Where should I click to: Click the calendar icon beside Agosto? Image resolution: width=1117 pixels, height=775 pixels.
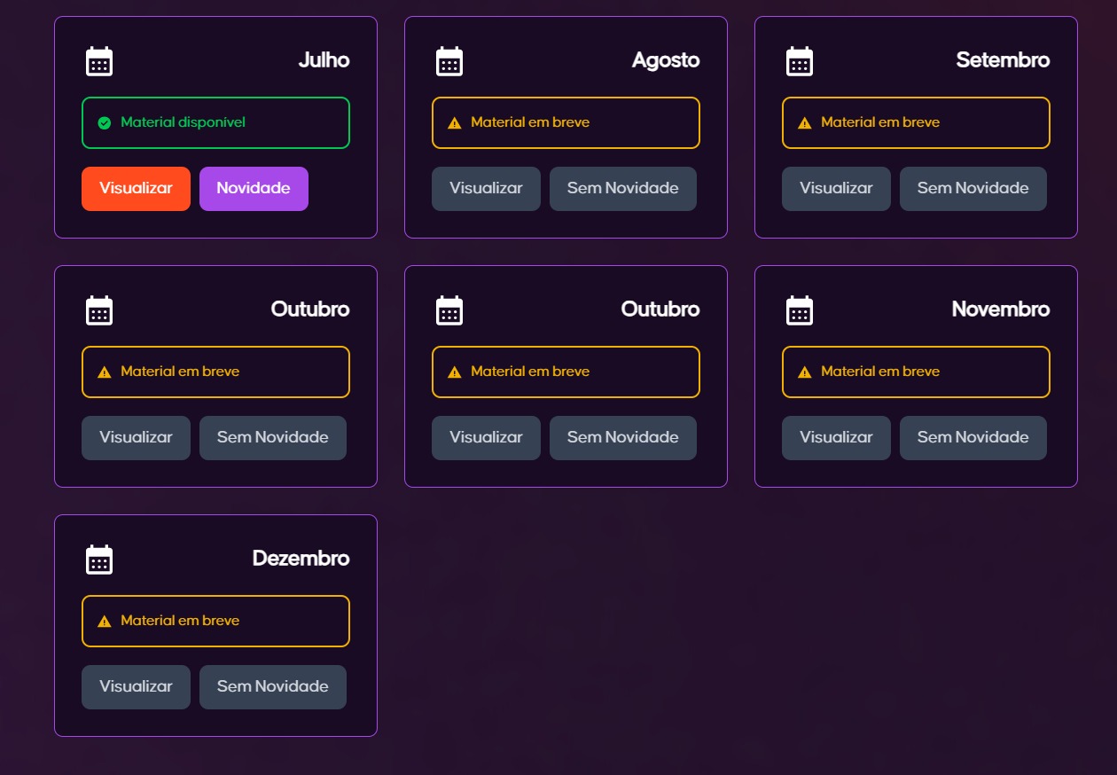(449, 61)
